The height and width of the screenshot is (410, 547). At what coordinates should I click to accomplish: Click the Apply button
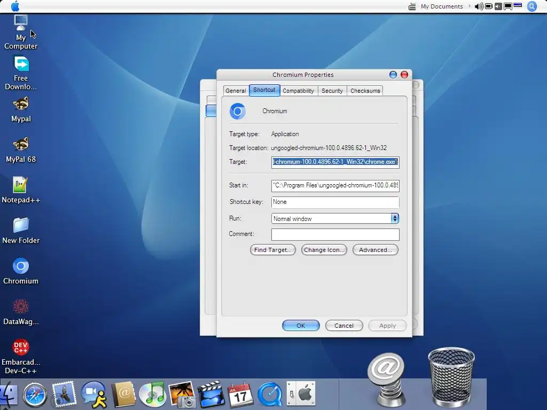387,325
